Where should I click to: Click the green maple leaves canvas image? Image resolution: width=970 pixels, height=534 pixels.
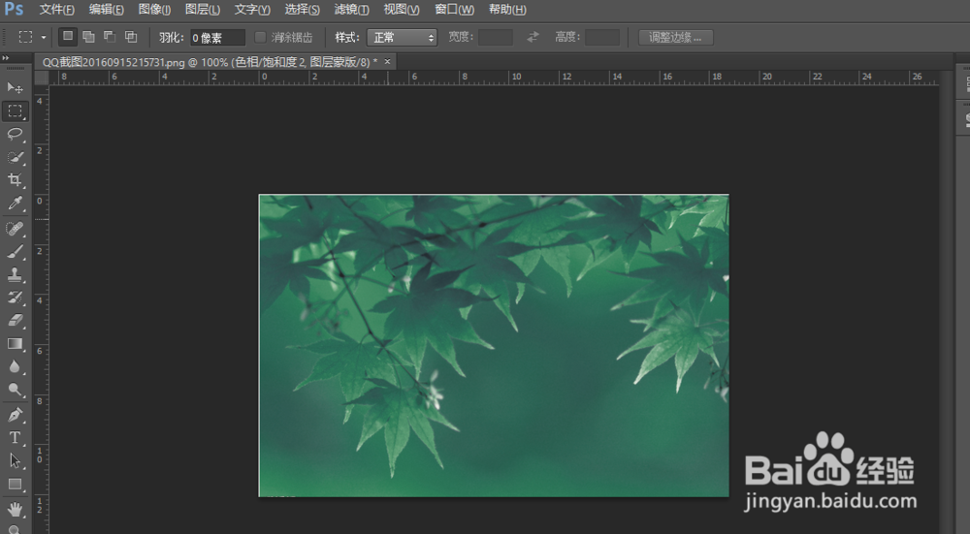coord(494,345)
